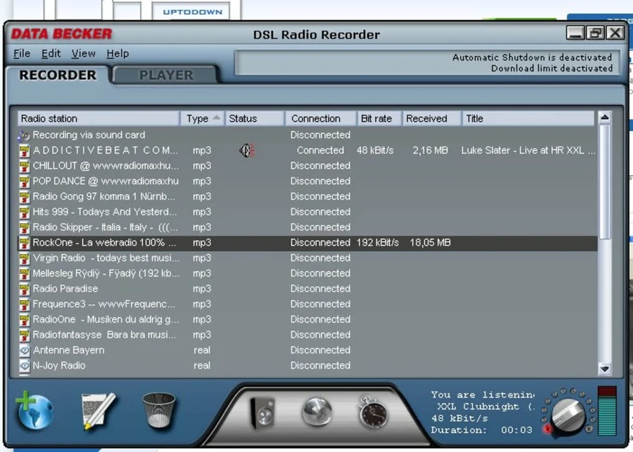This screenshot has height=452, width=633.
Task: Click the mp3 icon beside POP DANCE
Action: [24, 182]
